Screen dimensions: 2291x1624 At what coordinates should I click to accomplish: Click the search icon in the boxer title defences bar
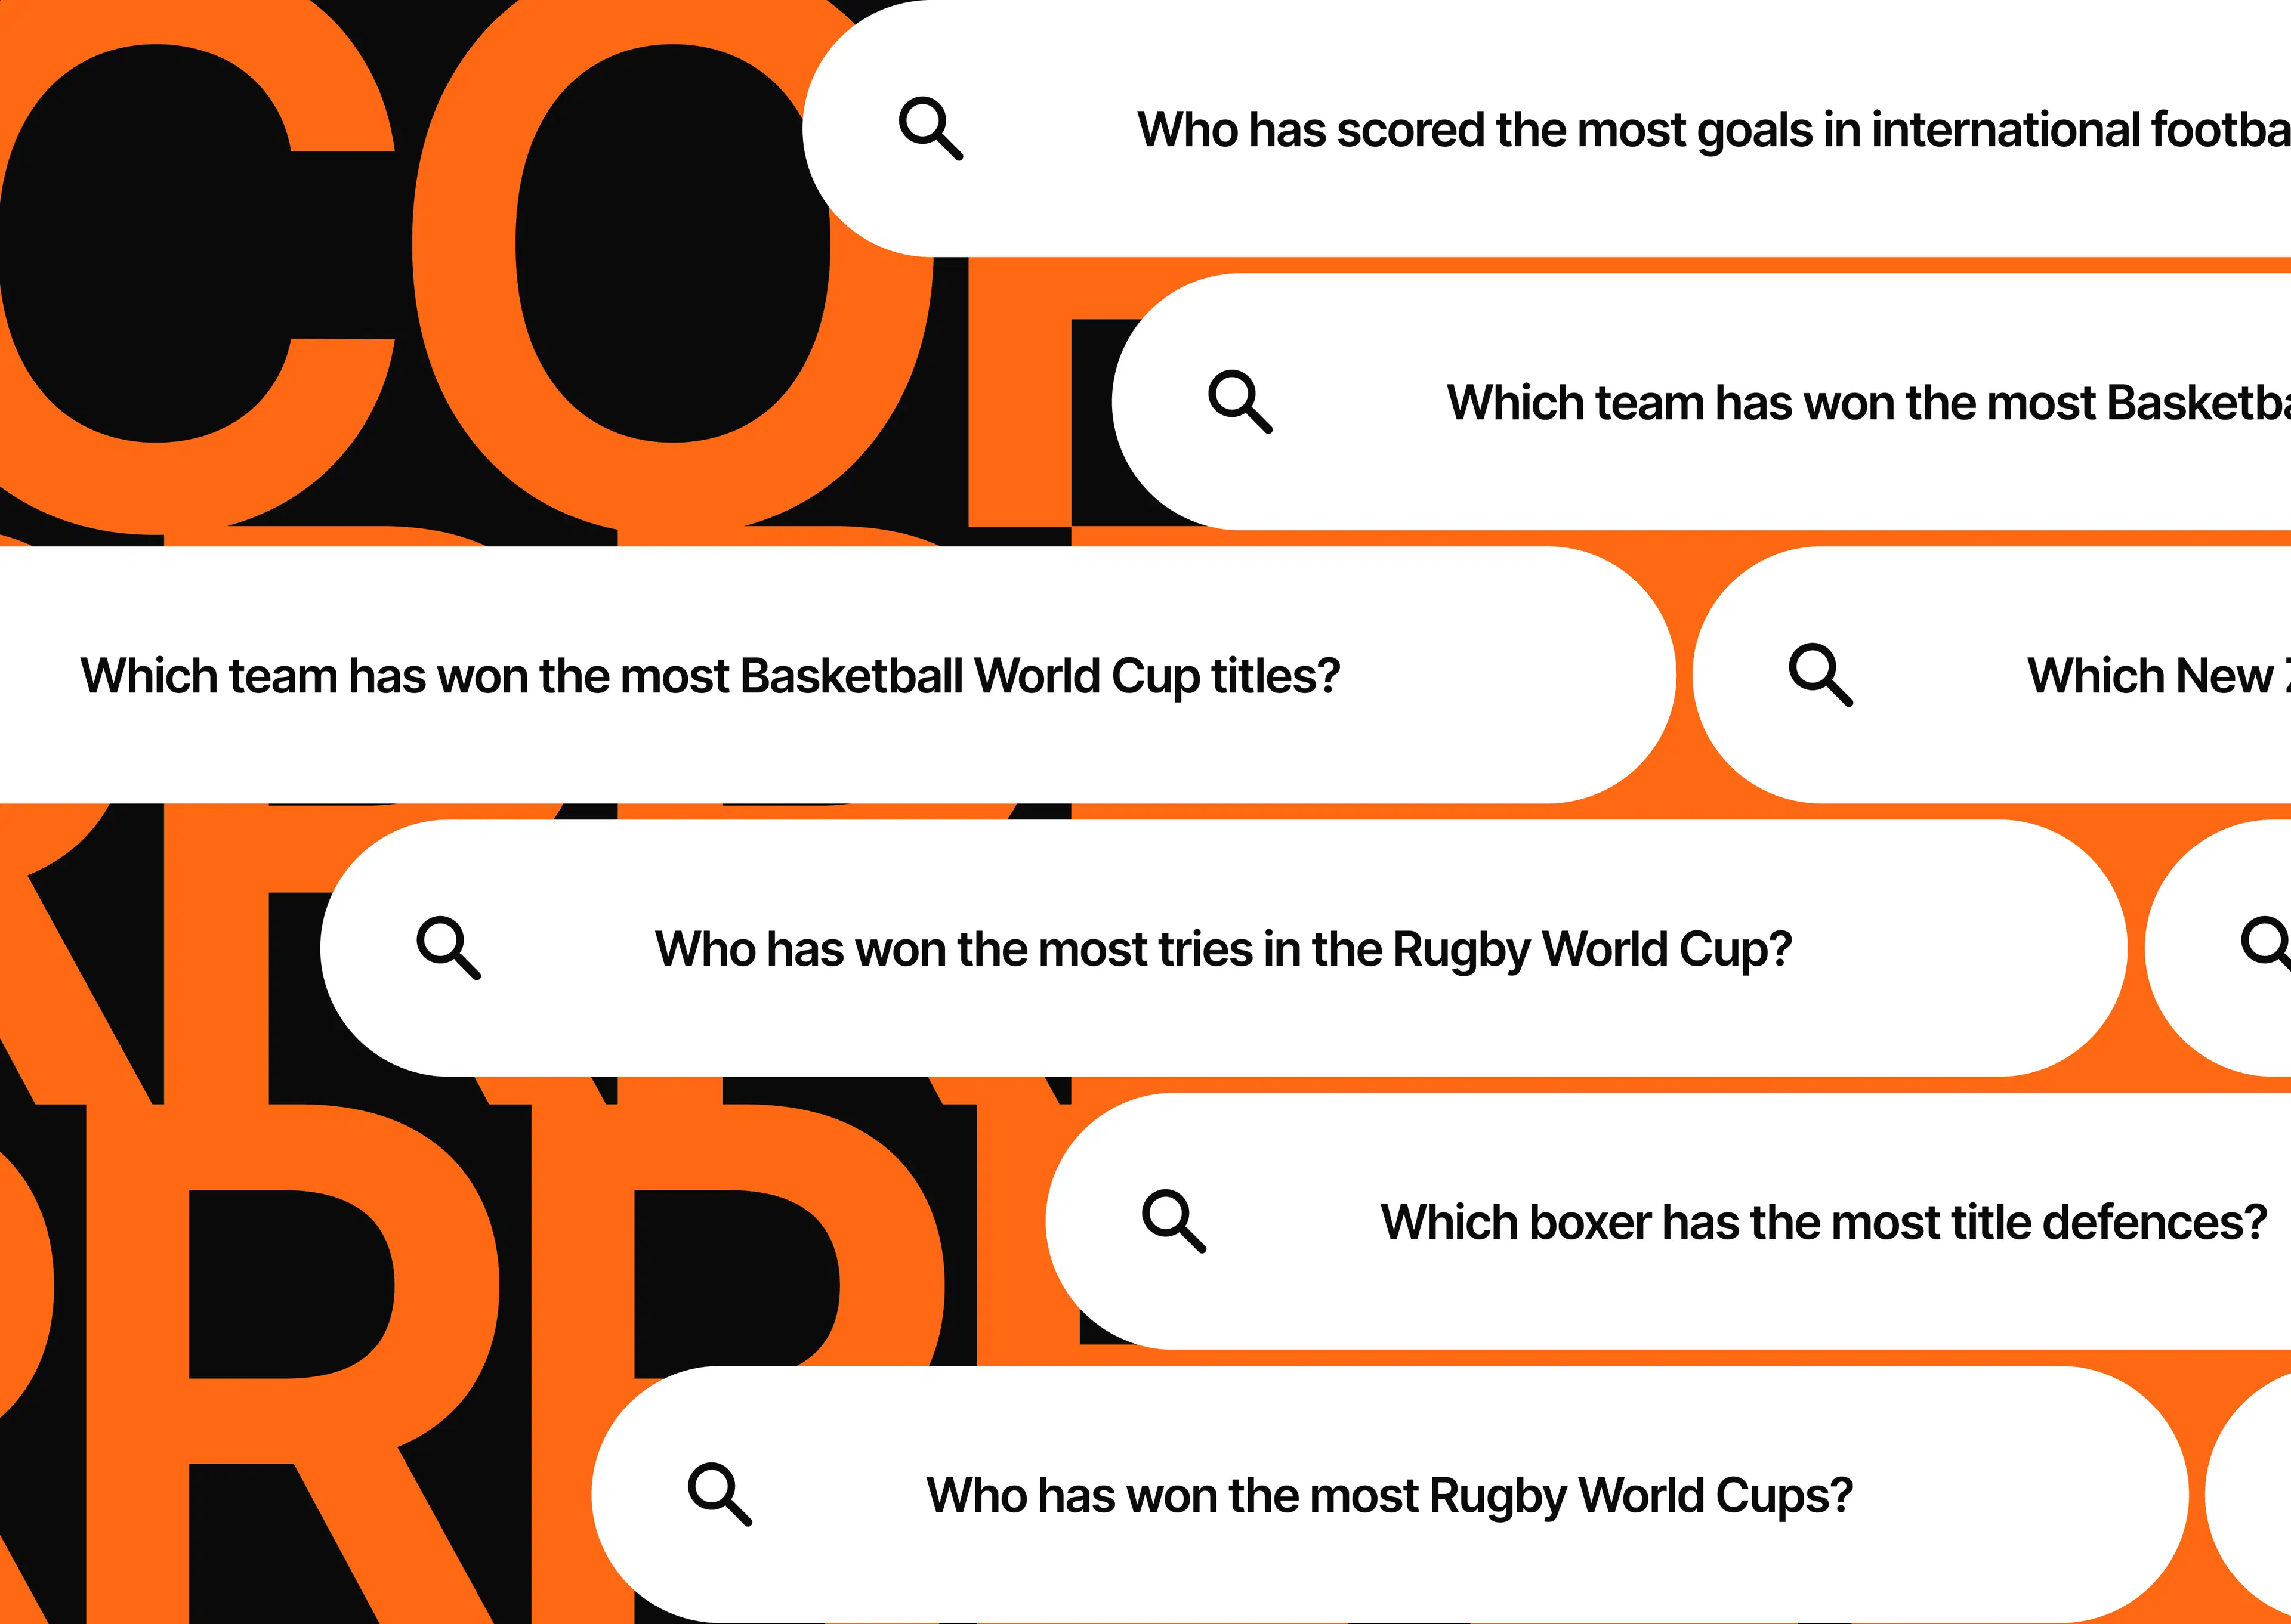tap(1174, 1221)
